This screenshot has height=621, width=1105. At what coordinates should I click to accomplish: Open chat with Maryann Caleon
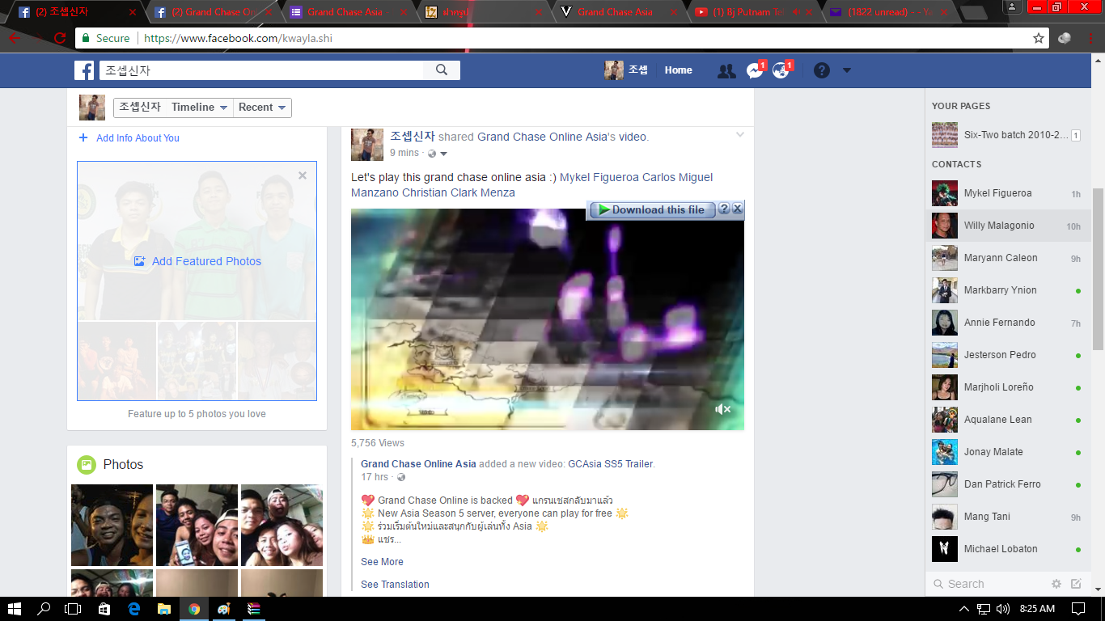1006,258
